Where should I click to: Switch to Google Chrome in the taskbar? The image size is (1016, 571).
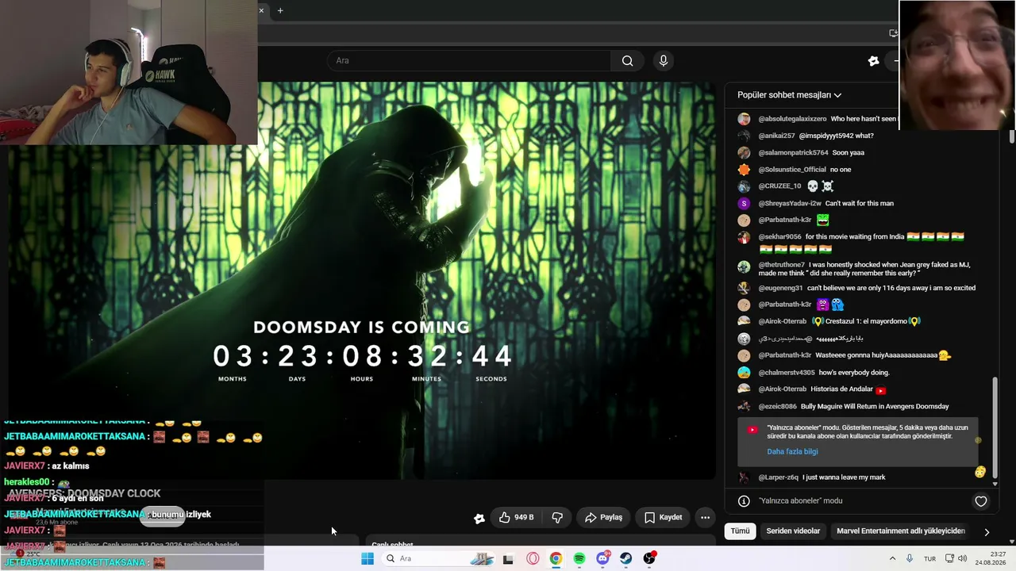tap(556, 558)
